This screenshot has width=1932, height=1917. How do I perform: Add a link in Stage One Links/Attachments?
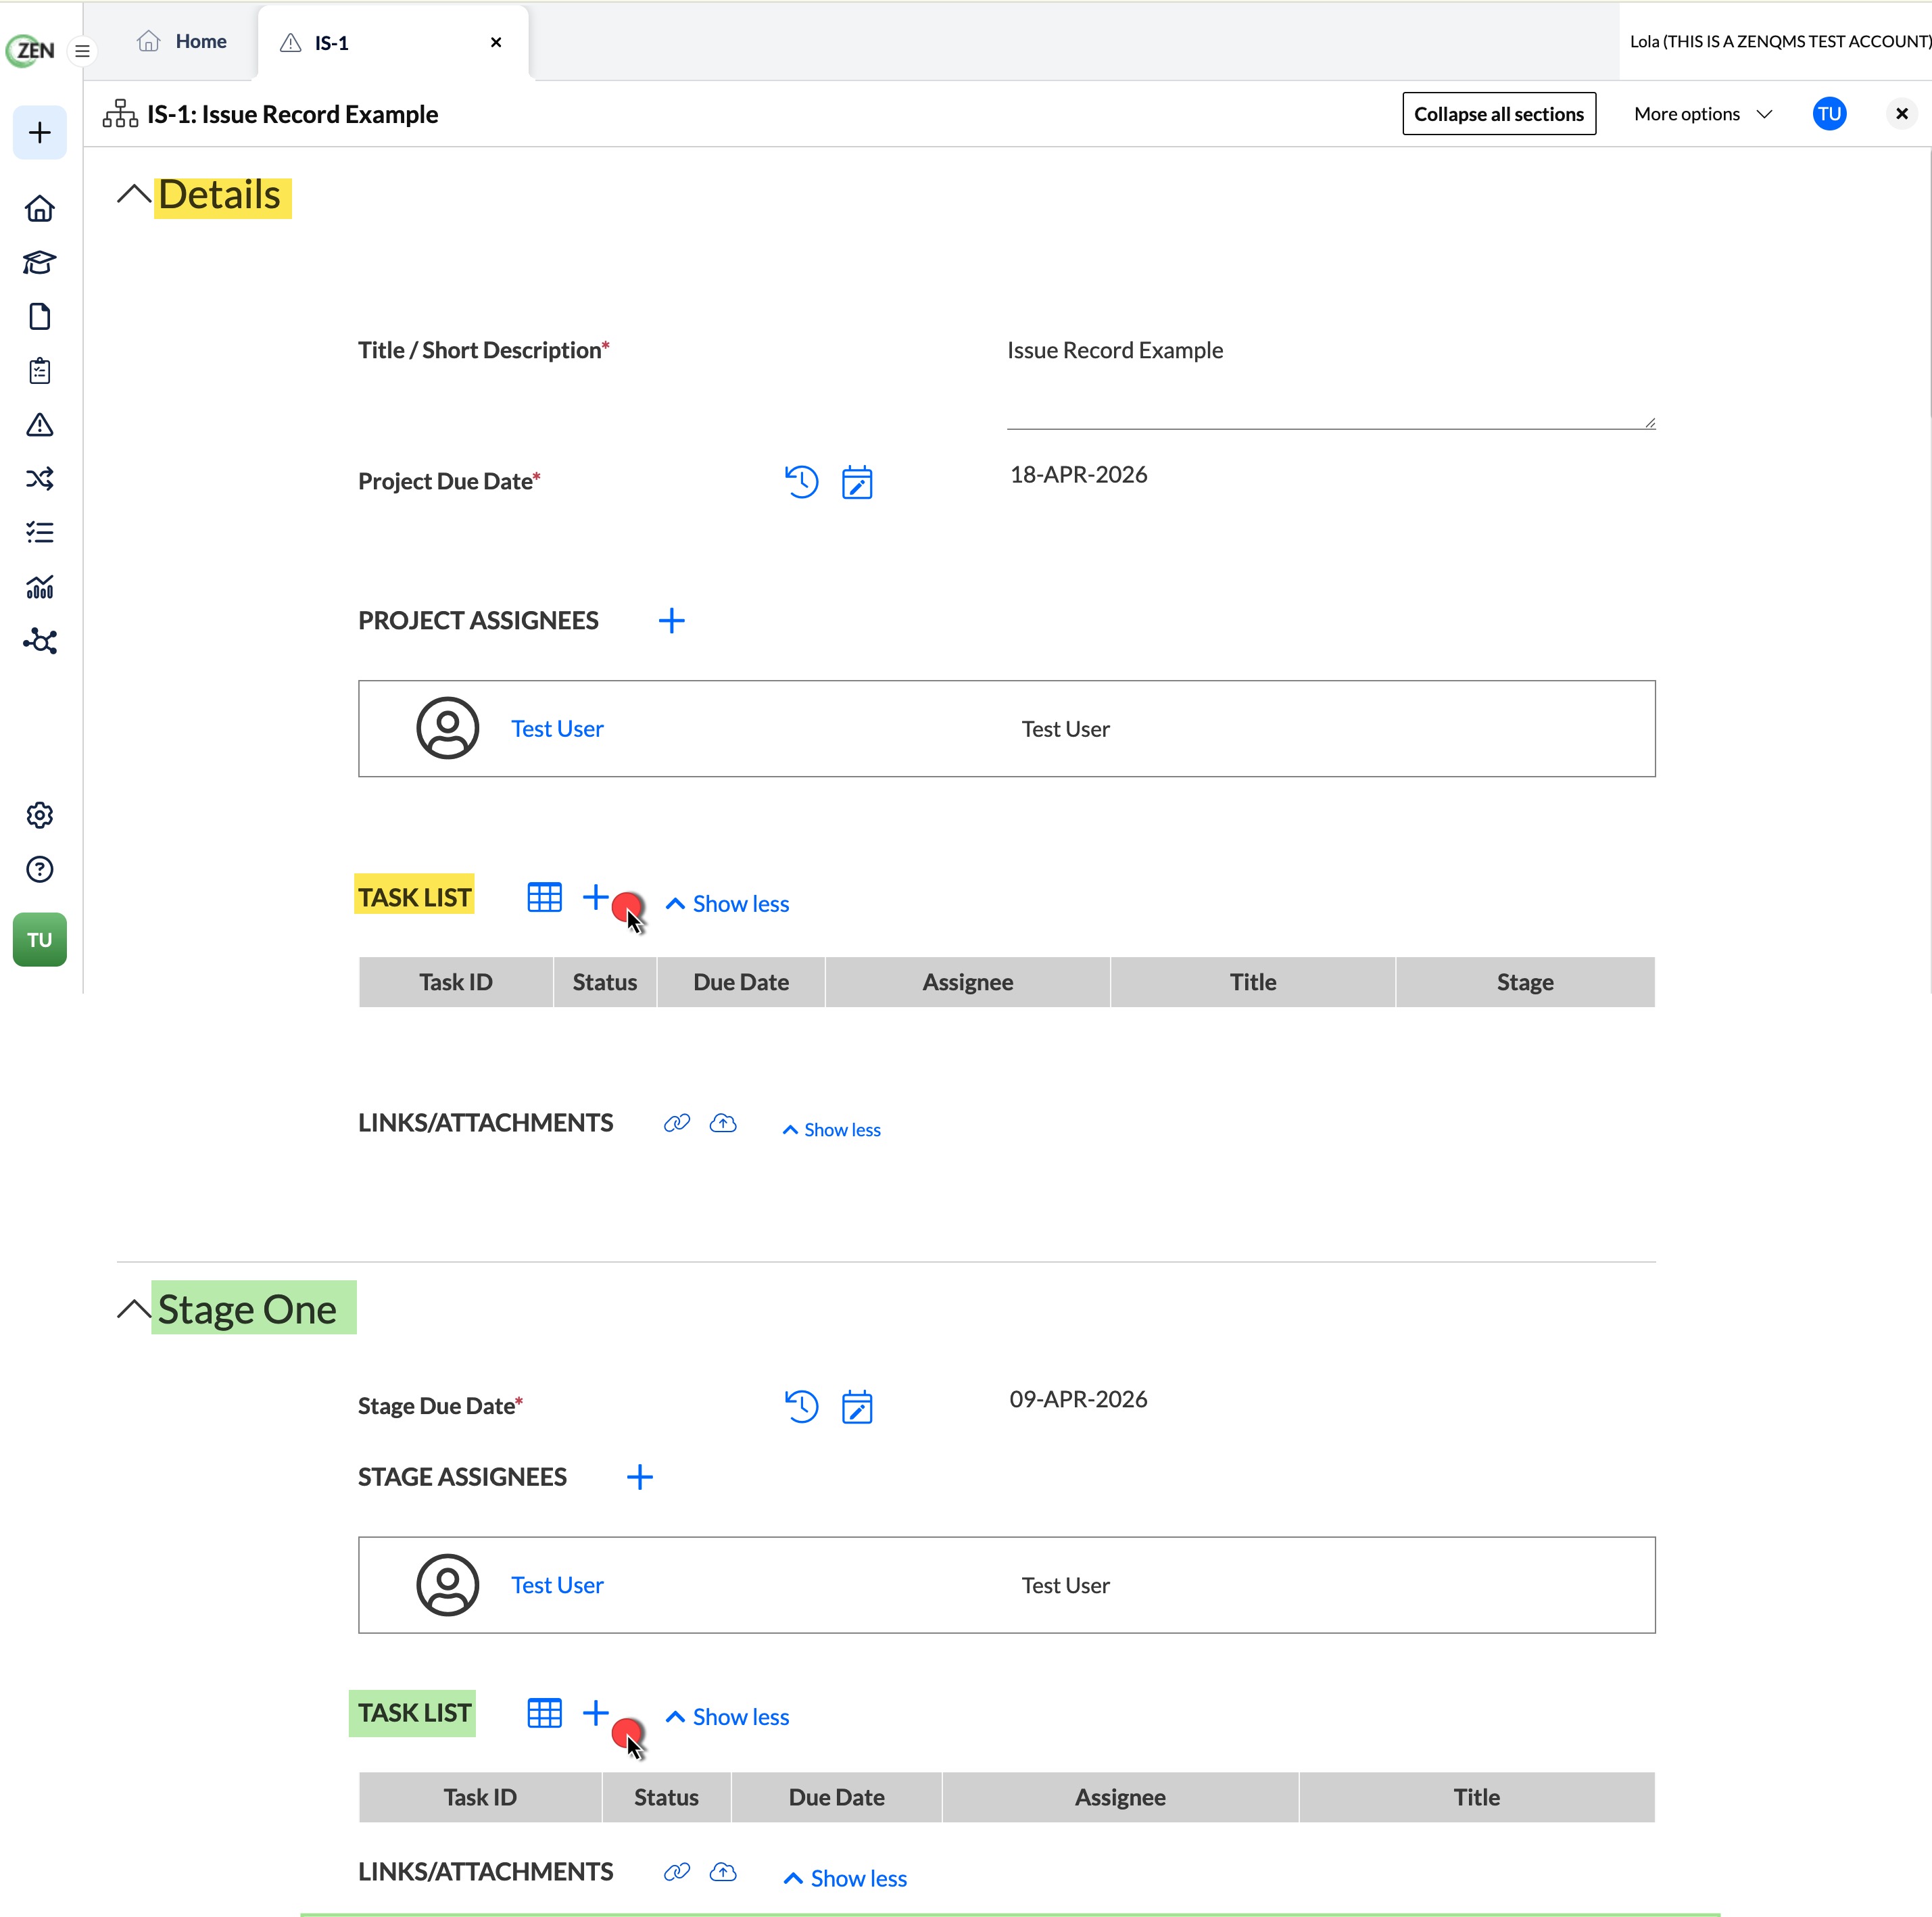click(x=677, y=1871)
